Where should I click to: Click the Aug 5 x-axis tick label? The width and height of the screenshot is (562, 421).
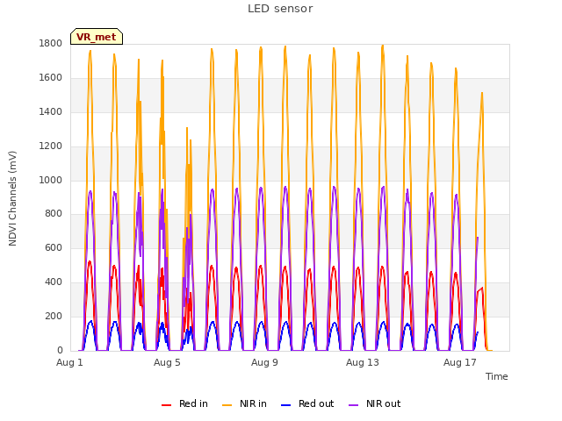coord(167,362)
